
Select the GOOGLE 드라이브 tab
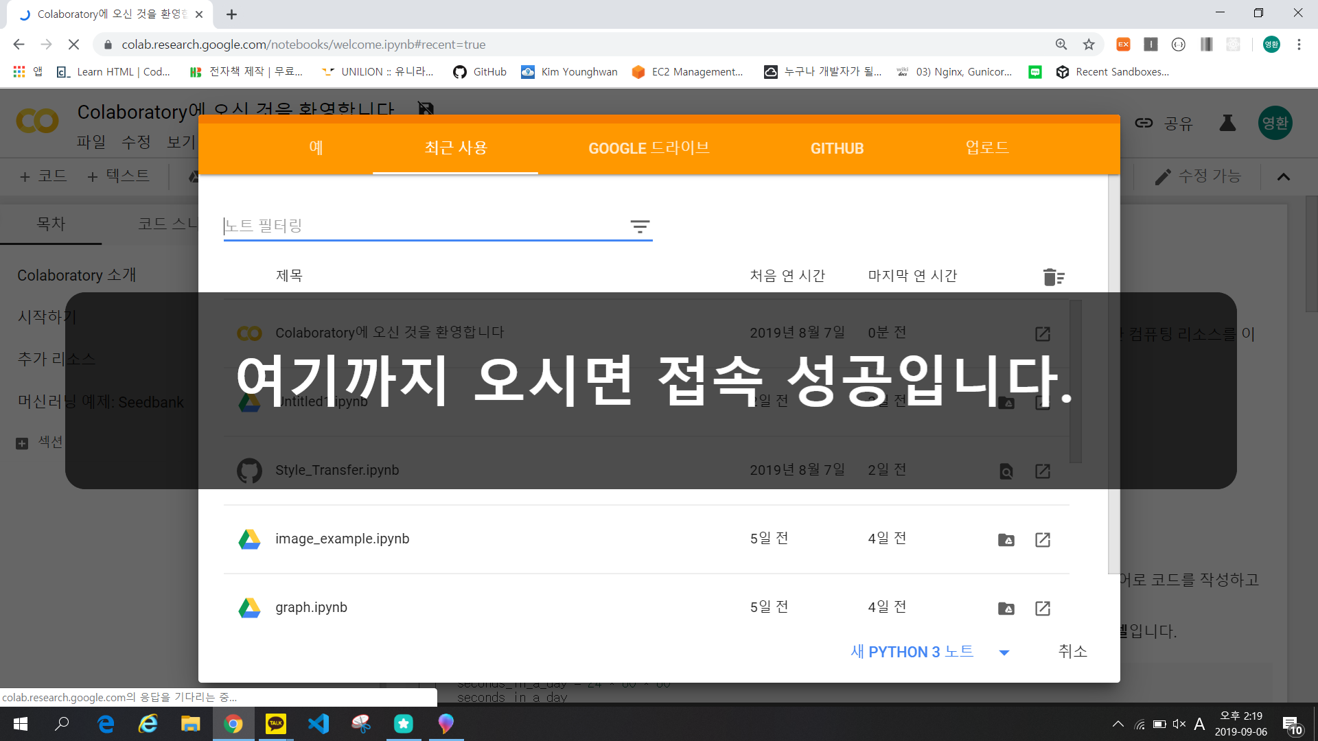(x=648, y=148)
